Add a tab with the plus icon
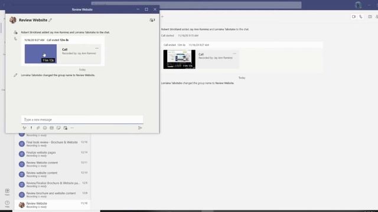This screenshot has height=212, width=378. [x=162, y=16]
